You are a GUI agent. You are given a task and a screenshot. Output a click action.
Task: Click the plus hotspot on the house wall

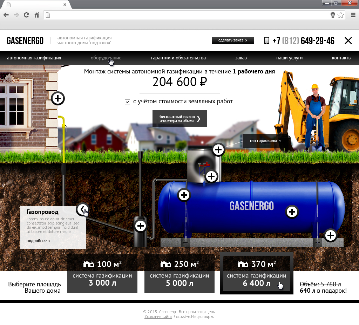click(x=58, y=98)
